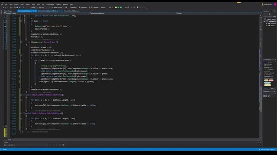277x155 pixels.
Task: Open the Edit menu
Action: pos(6,5)
